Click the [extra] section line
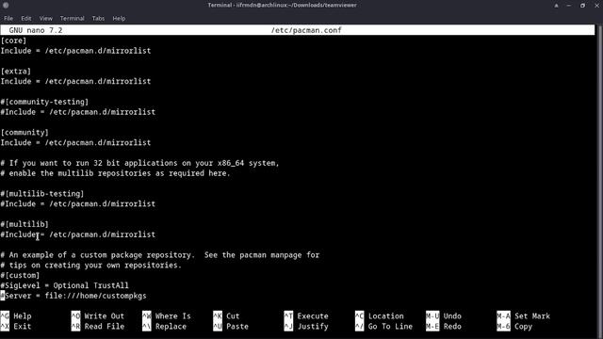This screenshot has height=339, width=603. pyautogui.click(x=16, y=72)
